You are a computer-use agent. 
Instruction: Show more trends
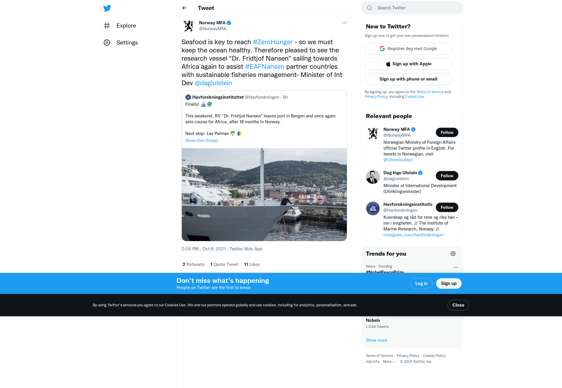(x=376, y=340)
